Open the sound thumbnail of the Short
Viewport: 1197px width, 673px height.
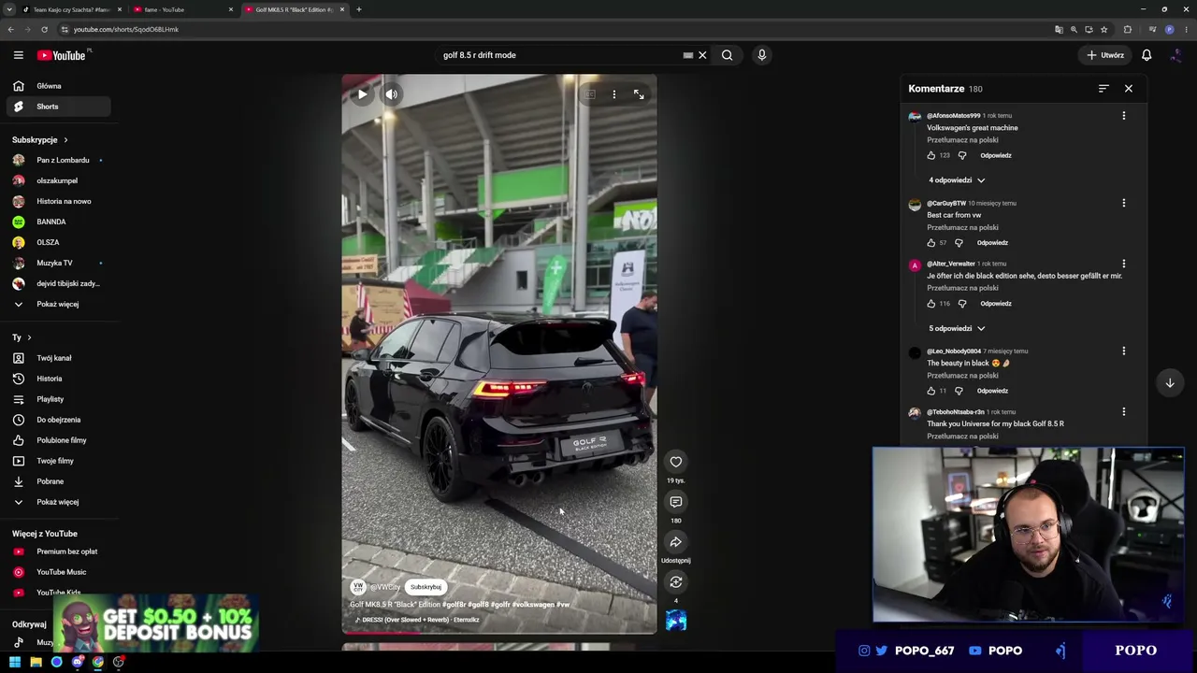coord(676,620)
